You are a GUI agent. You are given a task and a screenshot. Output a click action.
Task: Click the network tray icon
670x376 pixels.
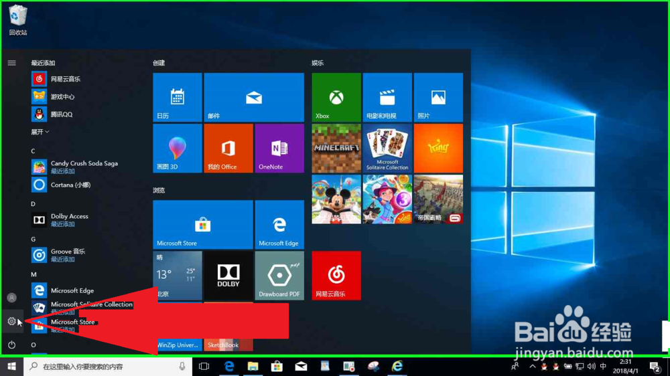[580, 366]
